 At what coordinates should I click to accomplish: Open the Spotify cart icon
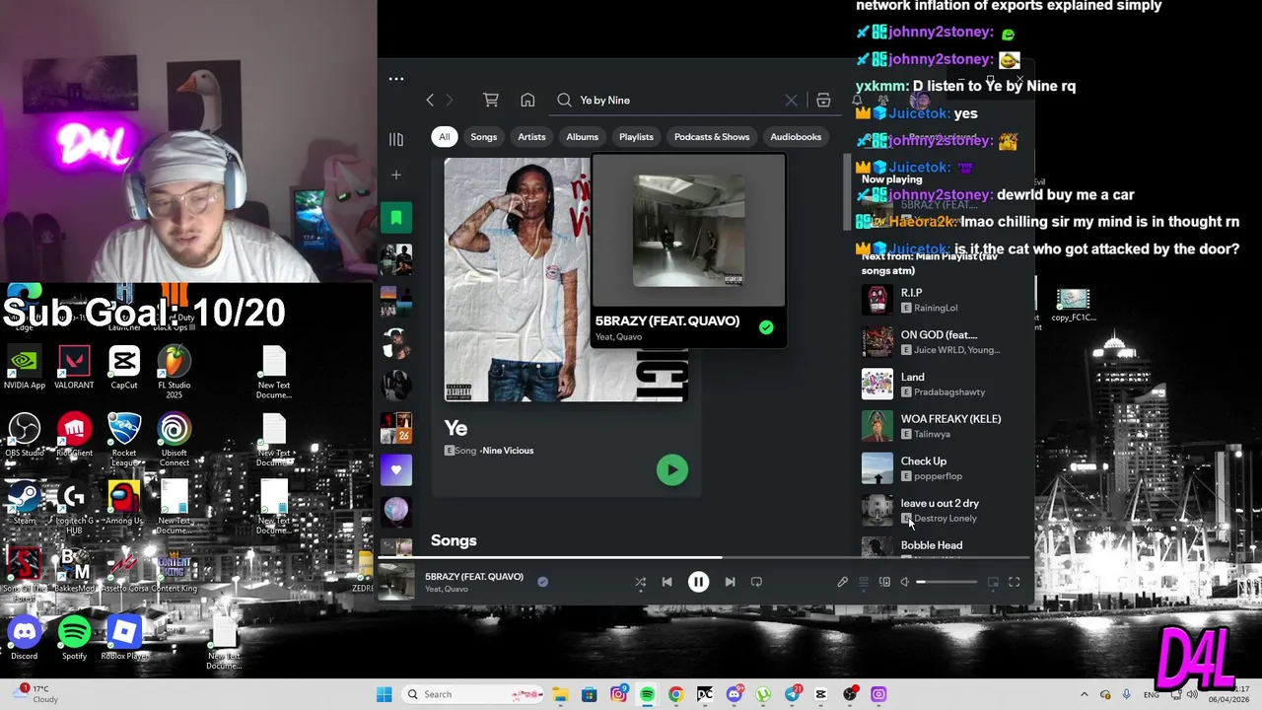[x=491, y=100]
